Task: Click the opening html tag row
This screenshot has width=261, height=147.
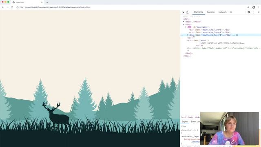Action: tap(186, 19)
